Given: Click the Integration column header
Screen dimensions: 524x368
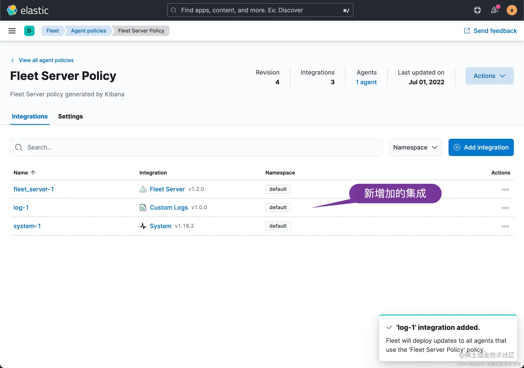Looking at the screenshot, I should point(153,173).
